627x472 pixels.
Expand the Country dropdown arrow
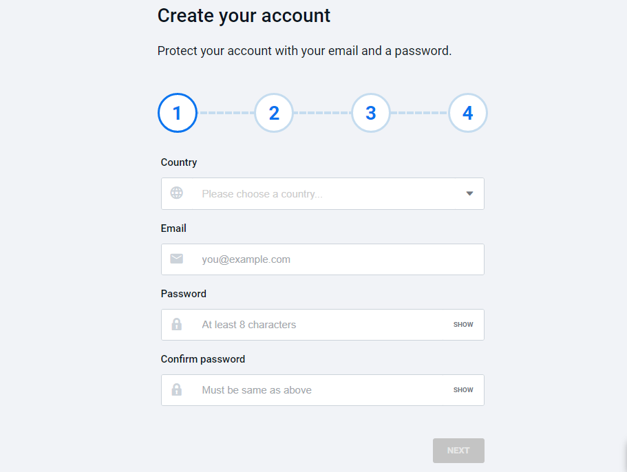coord(469,194)
